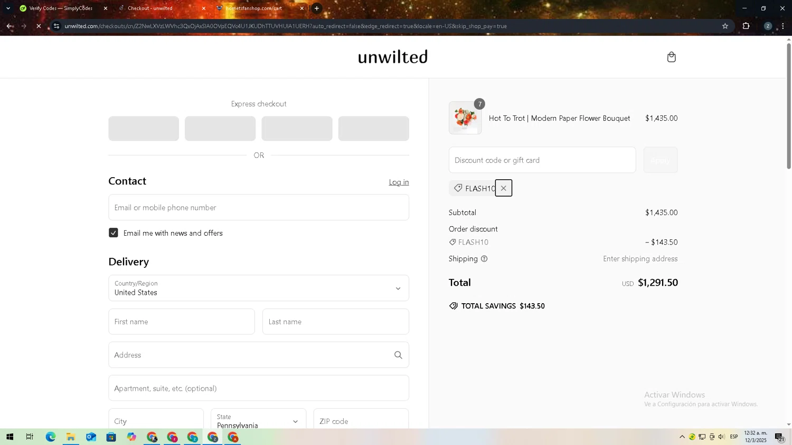
Task: Open Outlook from the taskbar
Action: click(91, 437)
